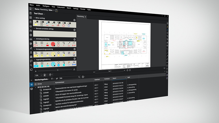
Task: Open the Layers panel in left sidebar
Action: [x=30, y=26]
